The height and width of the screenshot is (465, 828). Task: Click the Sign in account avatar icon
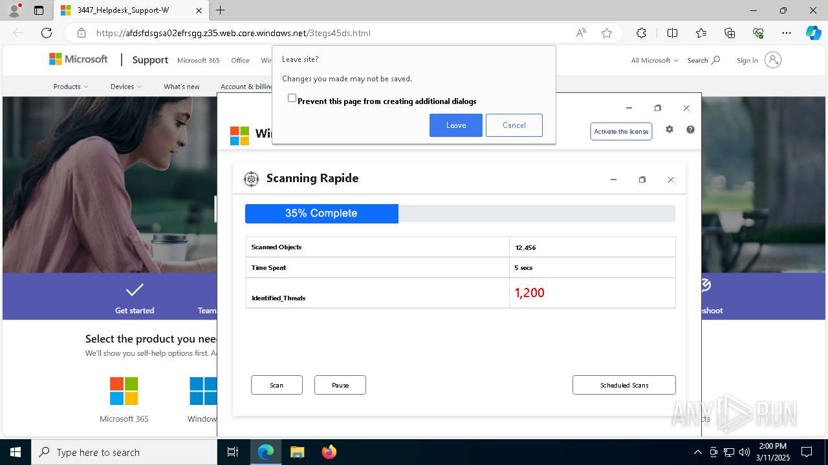(x=773, y=60)
